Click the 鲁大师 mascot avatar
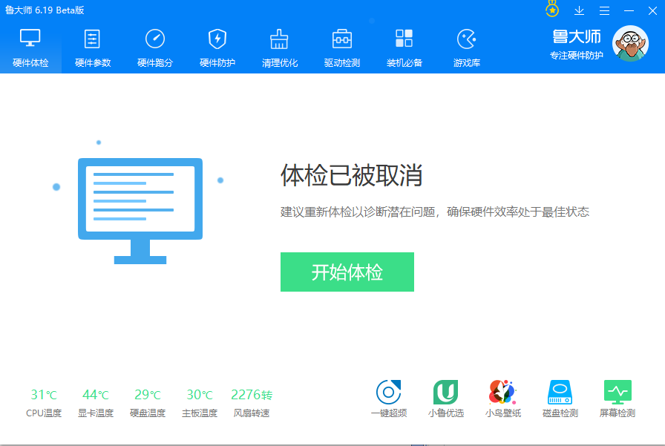 (x=630, y=43)
